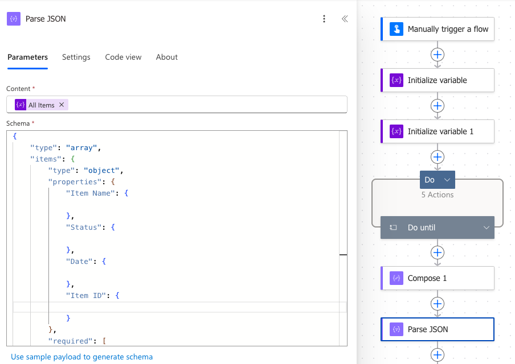Click the Compose 1 data operation icon
The height and width of the screenshot is (364, 515).
click(x=397, y=278)
